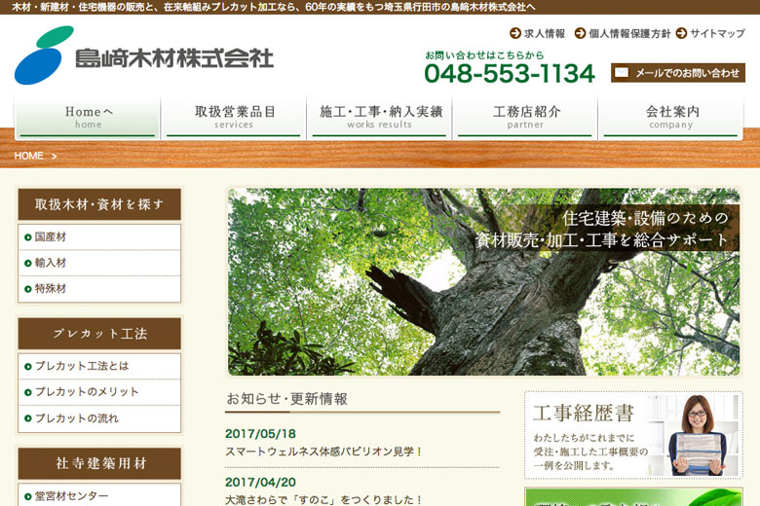This screenshot has width=760, height=506.
Task: Click the arrow icon beside サイトマップ
Action: (x=681, y=33)
